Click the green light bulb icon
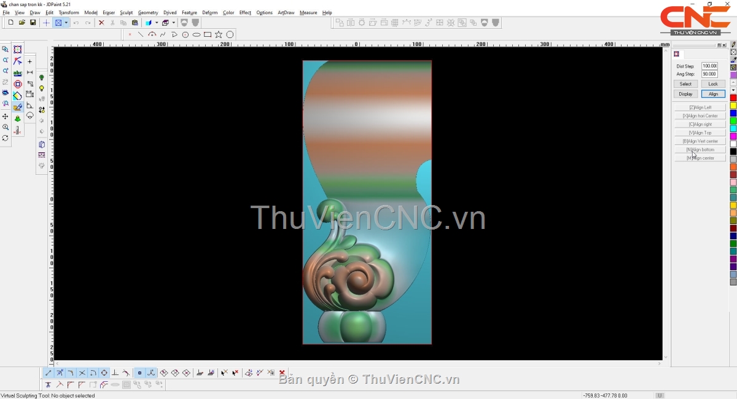Image resolution: width=737 pixels, height=399 pixels. click(42, 78)
